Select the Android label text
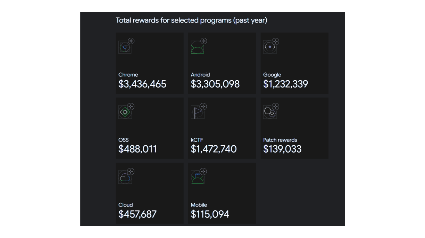Viewport: 425px width, 238px height. coord(200,75)
